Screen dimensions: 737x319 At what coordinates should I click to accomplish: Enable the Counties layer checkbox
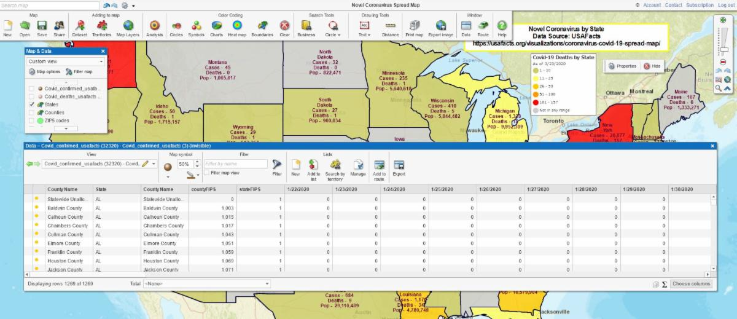[31, 112]
